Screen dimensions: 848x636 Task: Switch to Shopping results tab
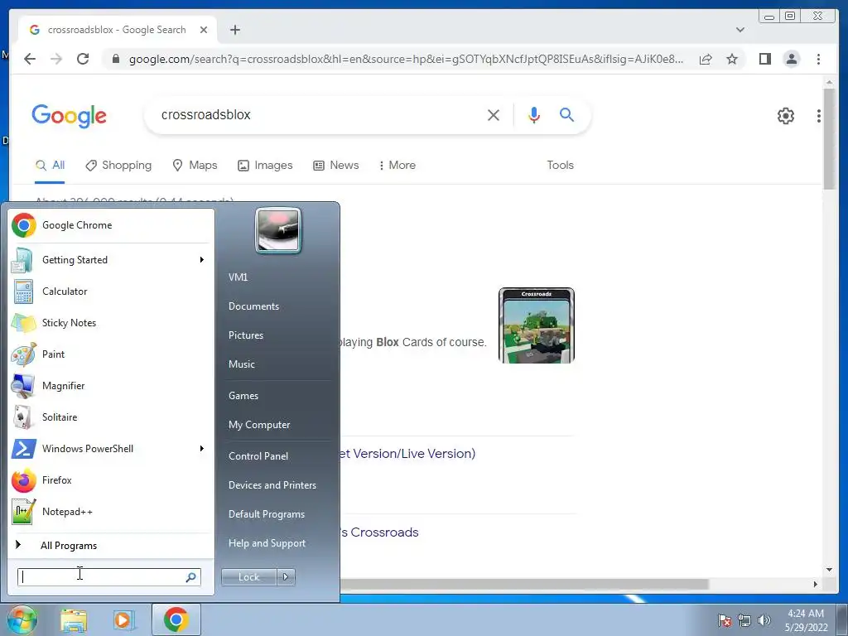(118, 166)
